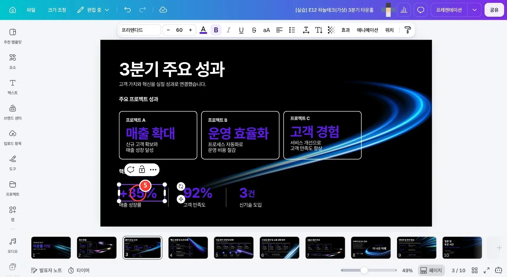This screenshot has width=507, height=277.
Task: Open 요소 elements in sidebar
Action: [13, 61]
